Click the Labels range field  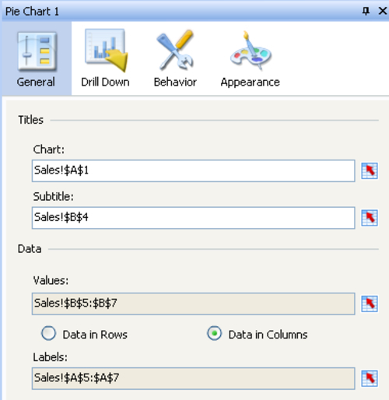click(194, 378)
